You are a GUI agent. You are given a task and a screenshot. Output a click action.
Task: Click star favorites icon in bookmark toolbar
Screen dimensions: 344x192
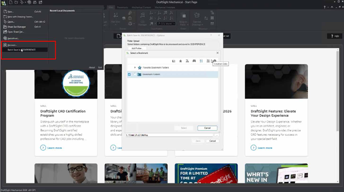coord(181,61)
